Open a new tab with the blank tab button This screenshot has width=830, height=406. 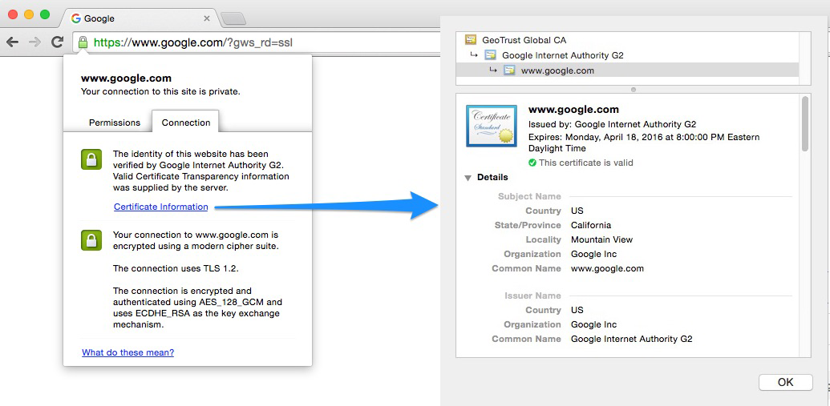pyautogui.click(x=233, y=19)
